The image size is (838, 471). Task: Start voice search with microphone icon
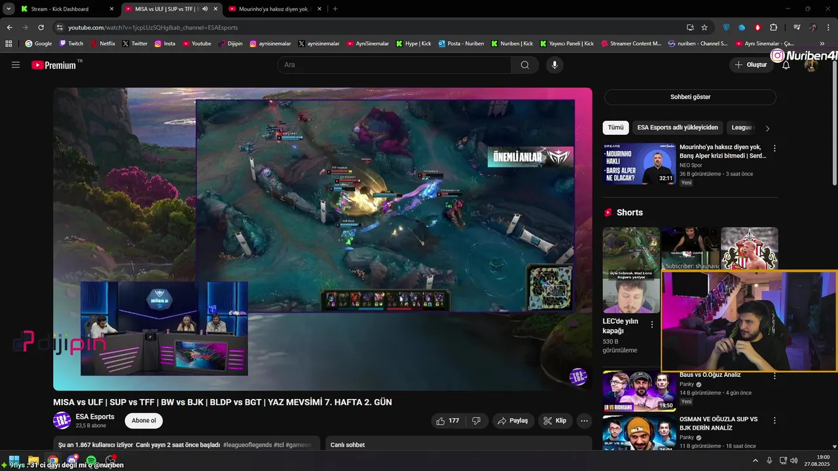555,65
